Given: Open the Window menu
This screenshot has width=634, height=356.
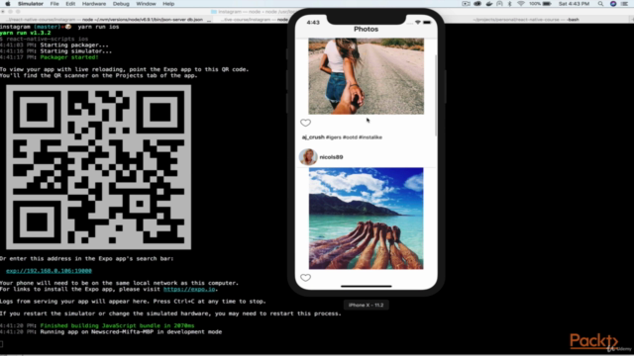Looking at the screenshot, I should [x=146, y=4].
